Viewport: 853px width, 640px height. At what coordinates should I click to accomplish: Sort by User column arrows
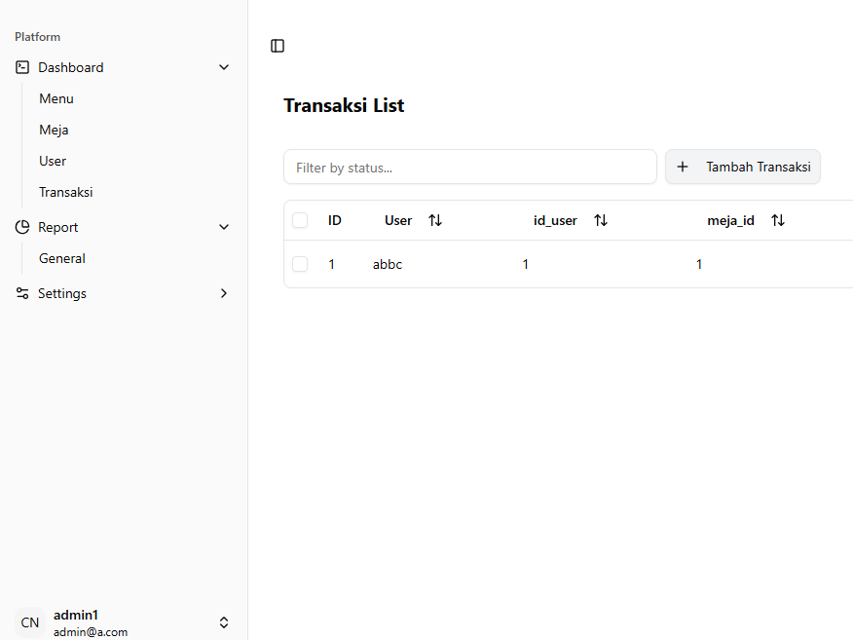coord(435,220)
